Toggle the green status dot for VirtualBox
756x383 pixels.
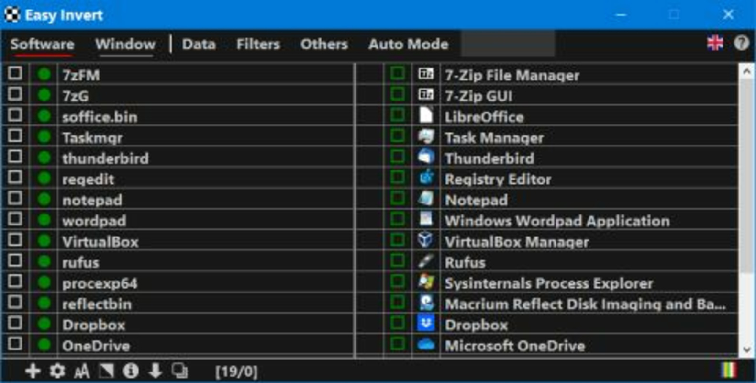44,240
